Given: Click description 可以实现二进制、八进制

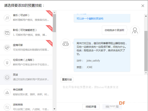Looking at the screenshot, I should pyautogui.click(x=31, y=109).
